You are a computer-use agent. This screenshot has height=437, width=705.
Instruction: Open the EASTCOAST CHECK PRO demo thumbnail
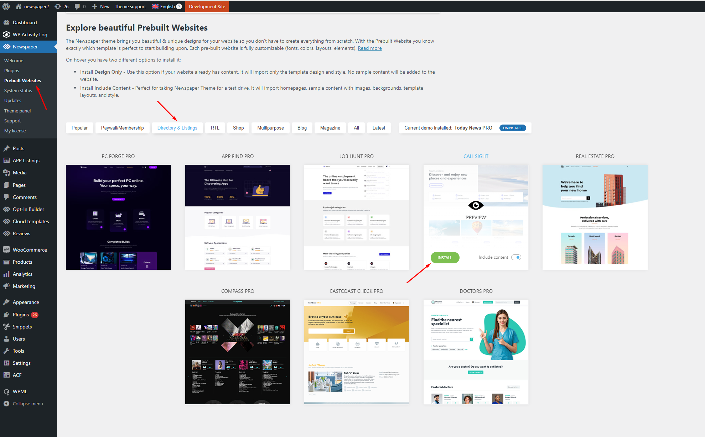[x=357, y=352]
